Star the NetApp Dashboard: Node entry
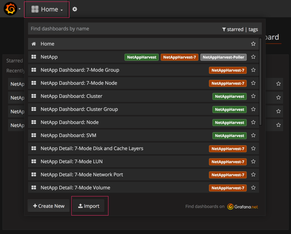Screen dimensions: 291x234 (253, 122)
